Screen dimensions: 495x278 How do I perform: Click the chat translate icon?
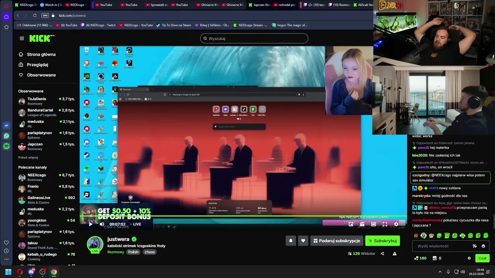click(x=475, y=246)
